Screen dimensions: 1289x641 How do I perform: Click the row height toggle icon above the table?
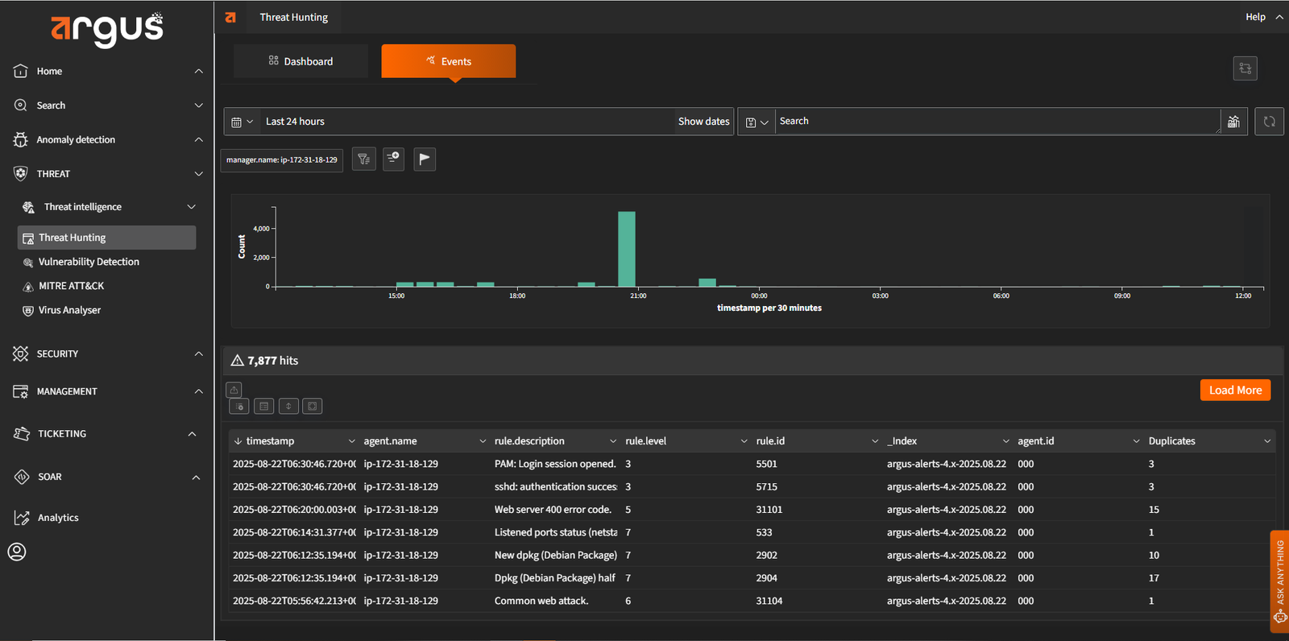pyautogui.click(x=288, y=406)
